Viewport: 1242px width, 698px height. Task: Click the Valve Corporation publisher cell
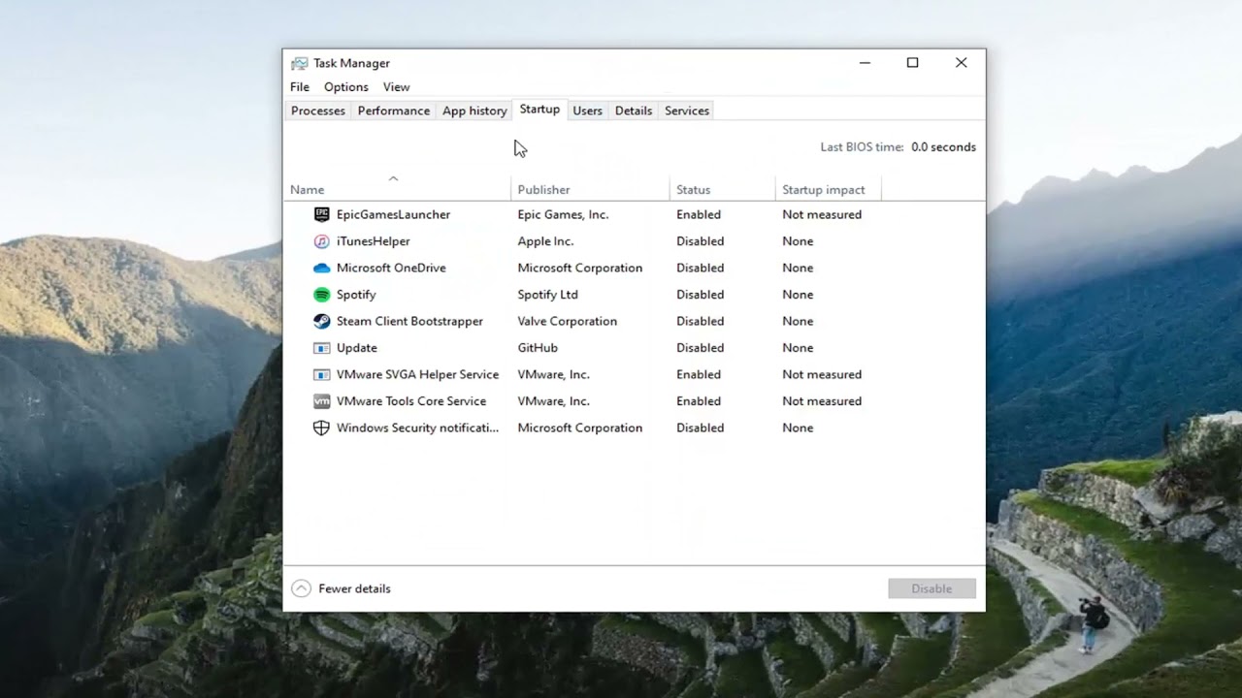coord(567,321)
